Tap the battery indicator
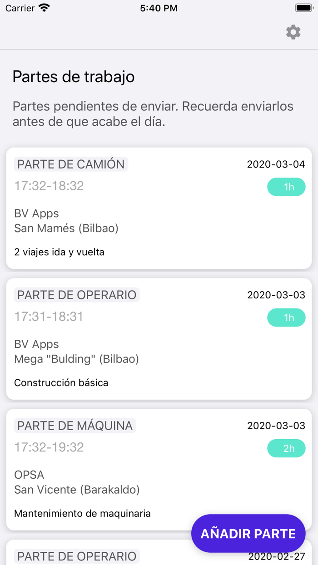 302,7
